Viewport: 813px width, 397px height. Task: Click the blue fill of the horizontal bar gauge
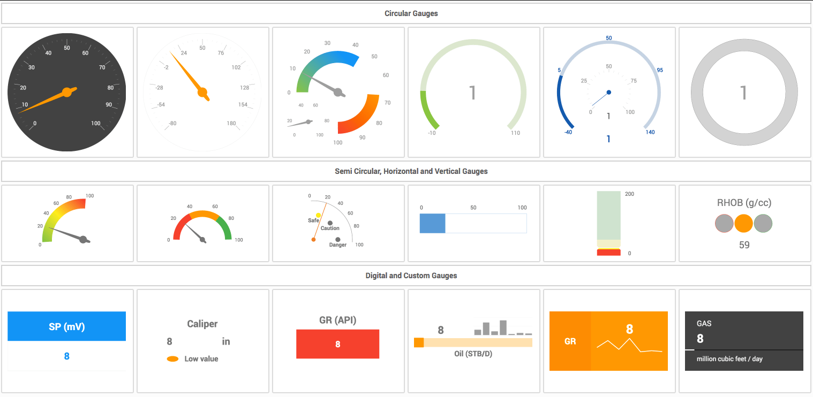432,223
